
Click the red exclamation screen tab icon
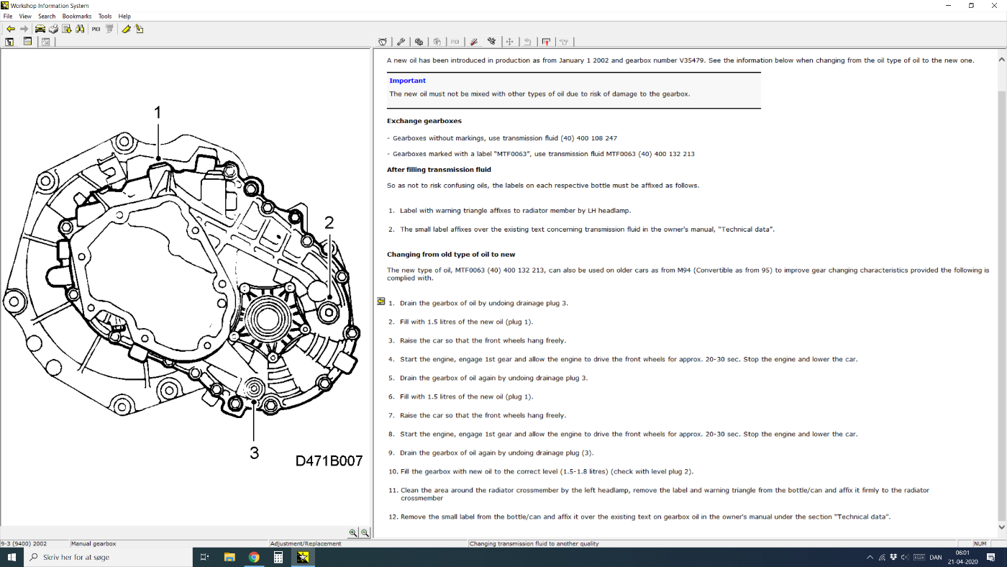pos(546,42)
